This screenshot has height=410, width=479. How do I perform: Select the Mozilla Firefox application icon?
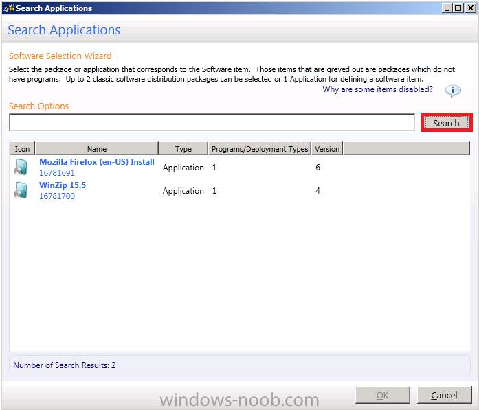21,167
